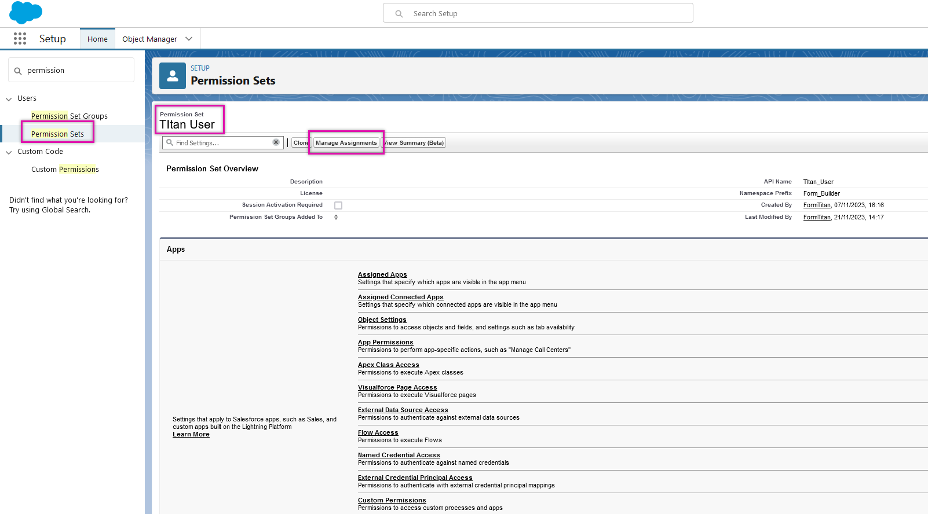Open the Flow Access link
This screenshot has height=514, width=928.
(x=378, y=432)
